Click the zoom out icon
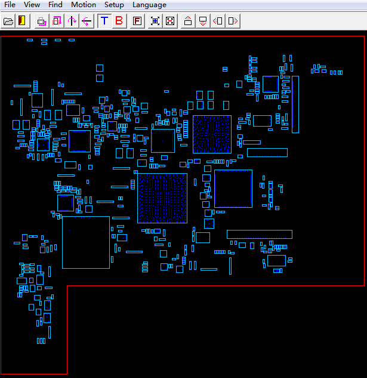 [170, 21]
